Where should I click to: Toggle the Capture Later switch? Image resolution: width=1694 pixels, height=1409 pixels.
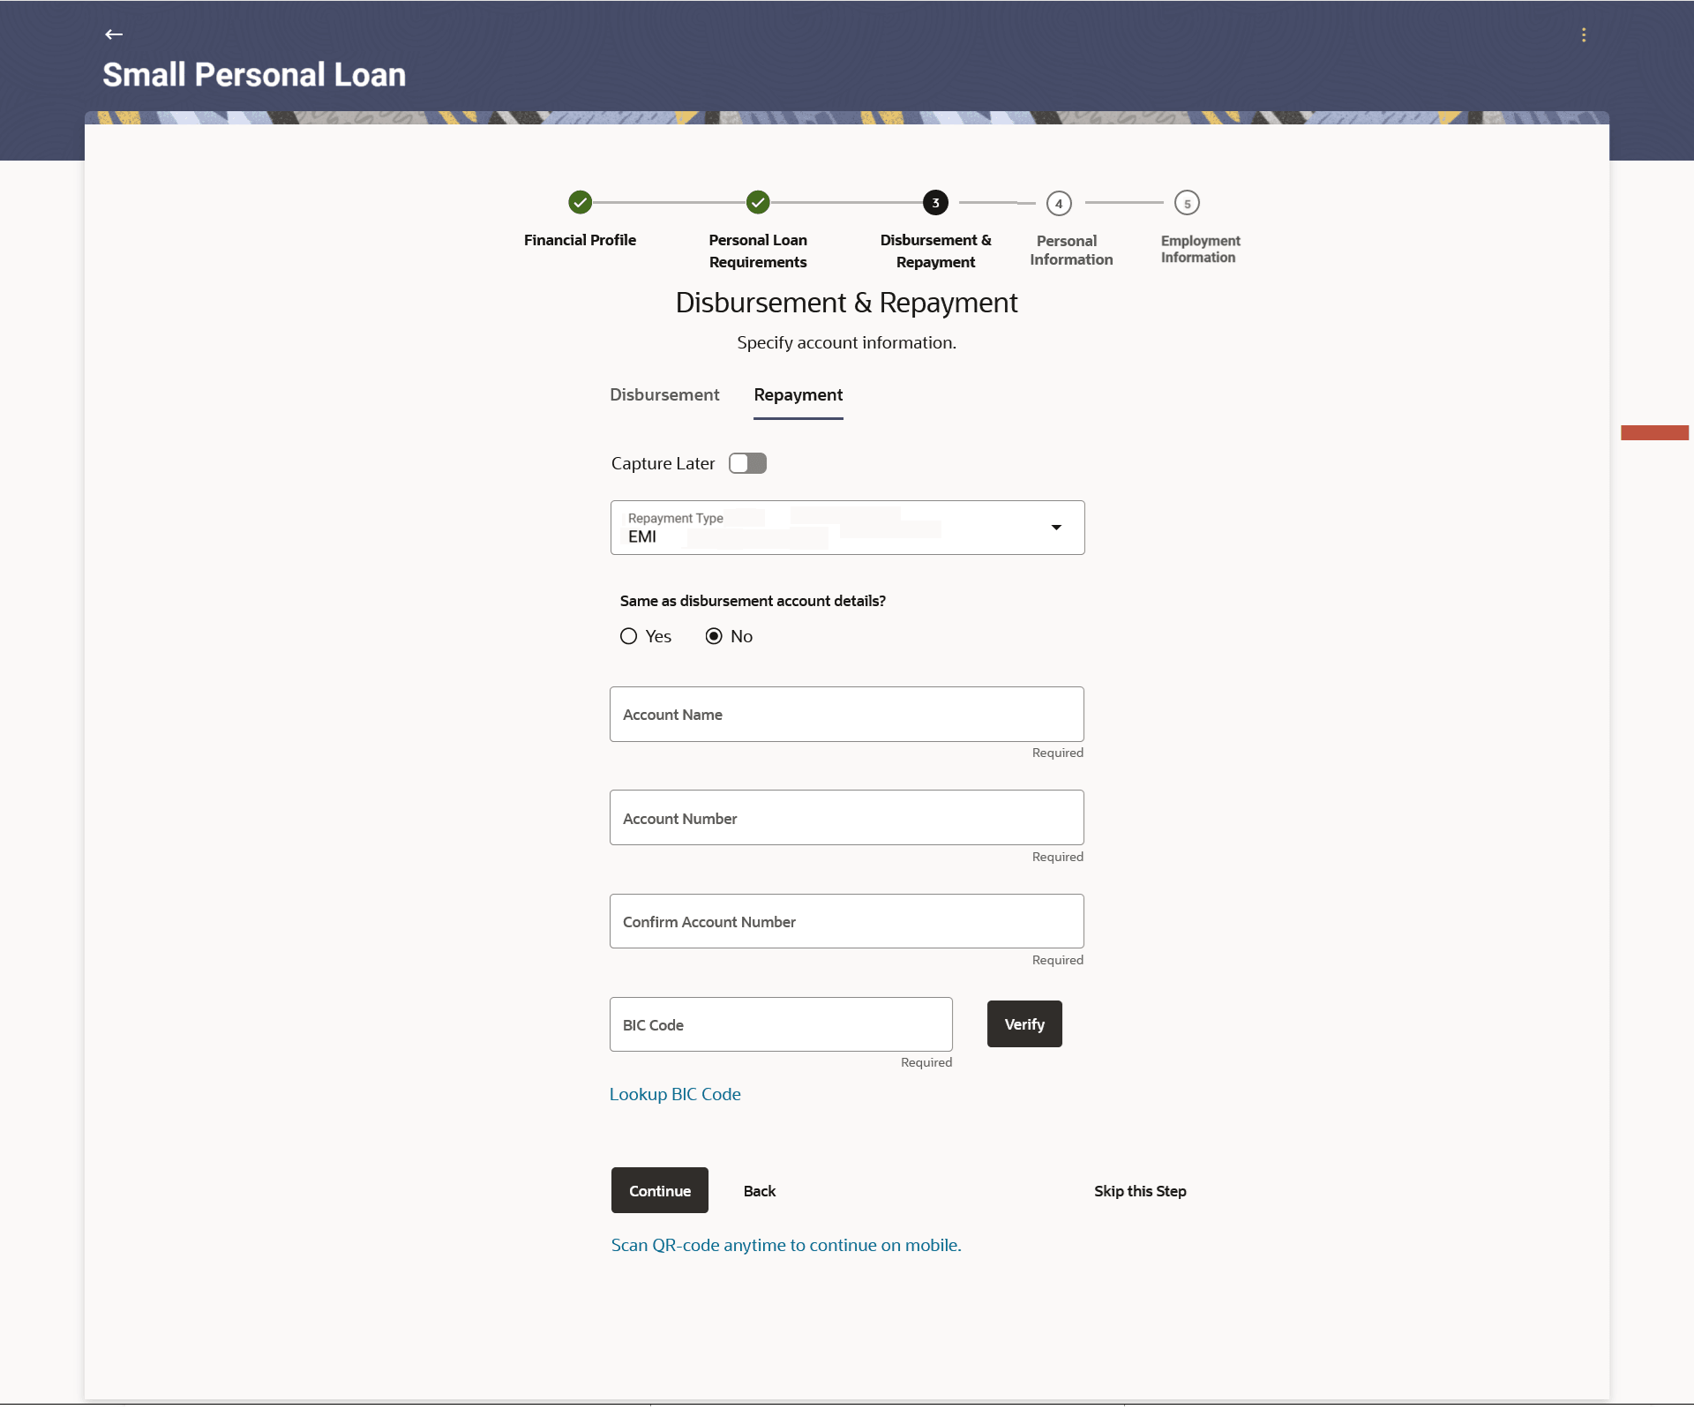tap(747, 463)
